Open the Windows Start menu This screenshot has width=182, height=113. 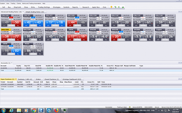[3, 110]
